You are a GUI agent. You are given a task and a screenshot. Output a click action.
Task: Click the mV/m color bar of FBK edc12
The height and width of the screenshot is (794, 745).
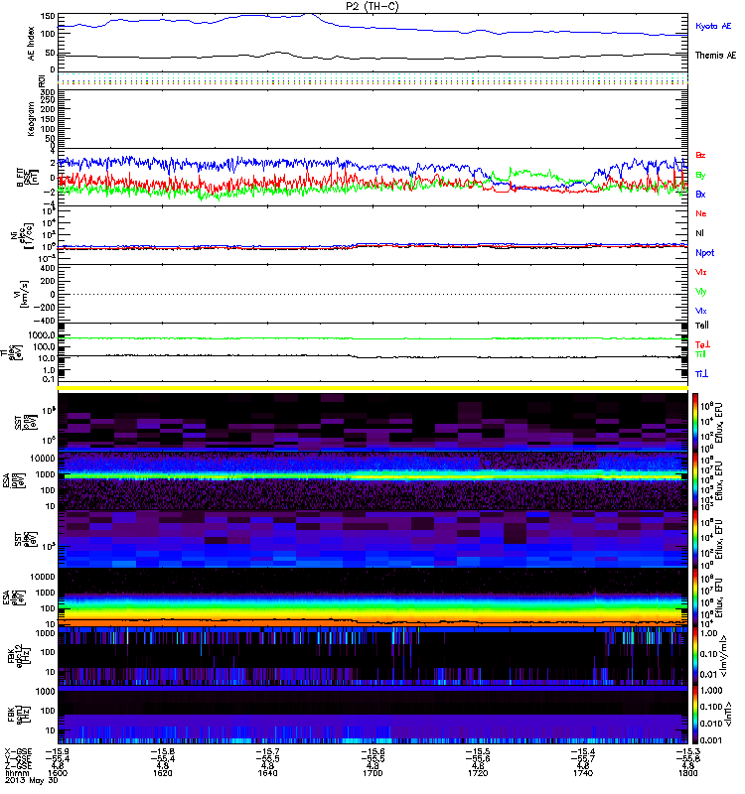[695, 657]
